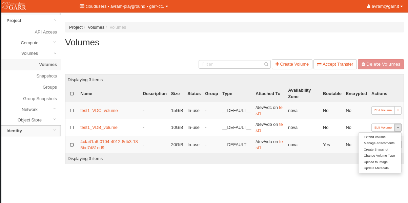Click the Accept Transfer button
The height and width of the screenshot is (203, 408).
coord(335,64)
